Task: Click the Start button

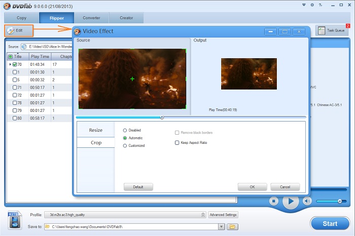Action: click(330, 223)
